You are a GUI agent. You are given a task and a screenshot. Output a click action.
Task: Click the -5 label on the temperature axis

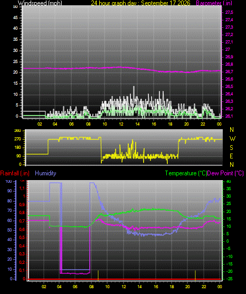(x=229, y=249)
